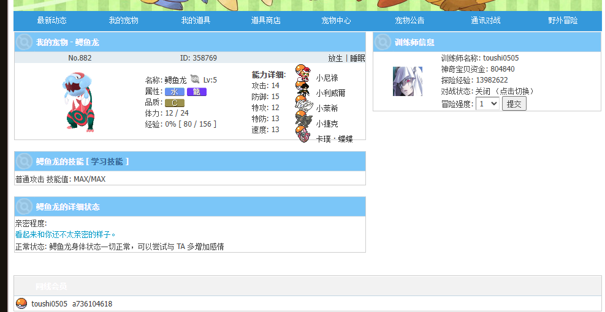Click party name 小萊希
Viewport: 605px width, 312px height.
pos(327,109)
